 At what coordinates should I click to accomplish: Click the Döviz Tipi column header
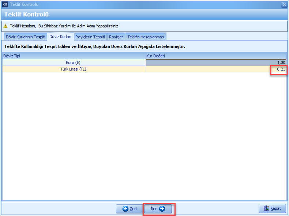73,56
